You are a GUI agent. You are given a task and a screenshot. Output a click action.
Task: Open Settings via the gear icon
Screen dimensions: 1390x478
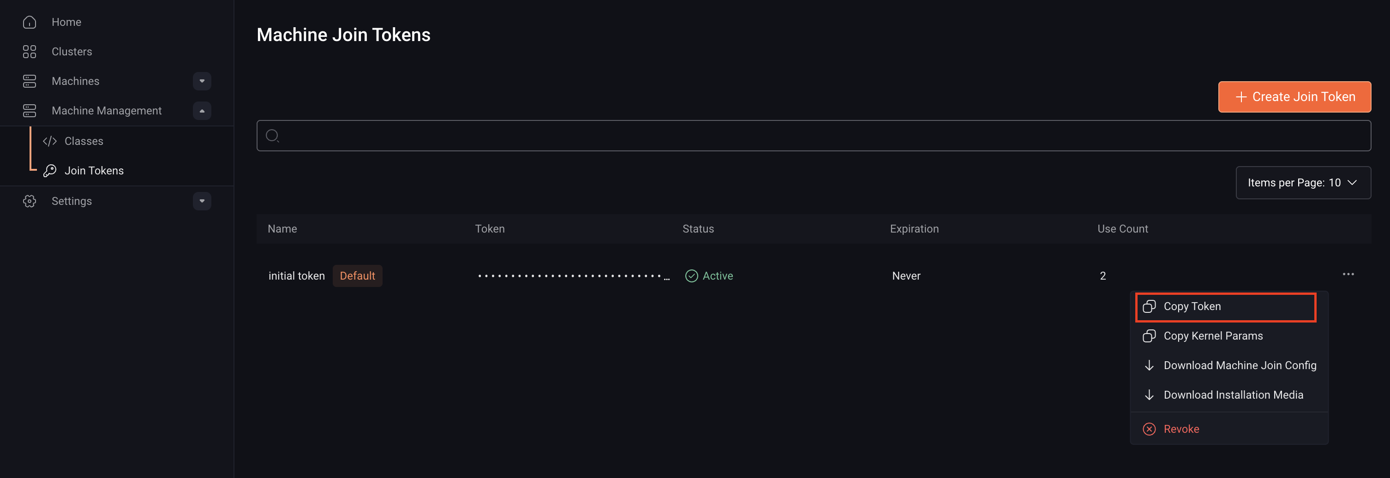[29, 201]
